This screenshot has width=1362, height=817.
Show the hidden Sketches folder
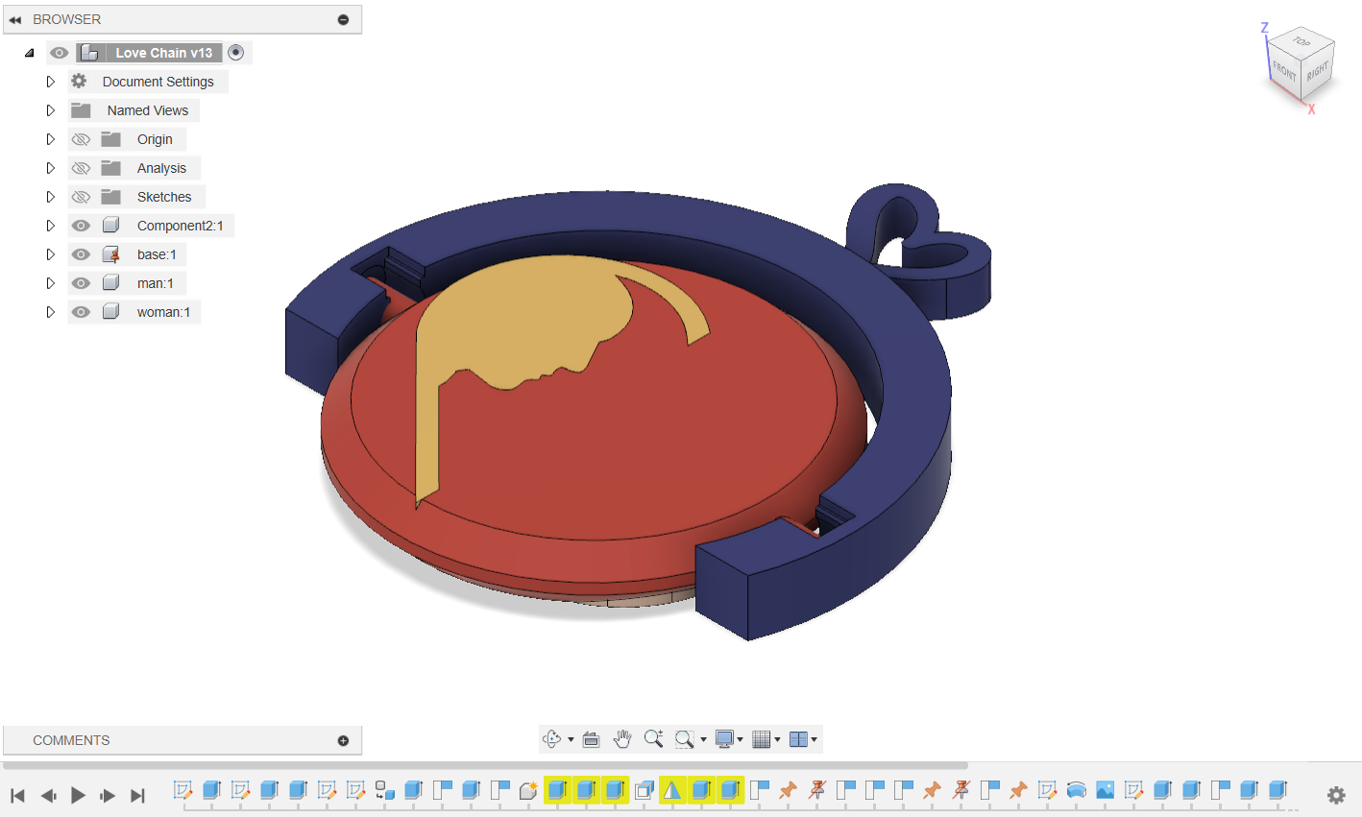[x=82, y=197]
